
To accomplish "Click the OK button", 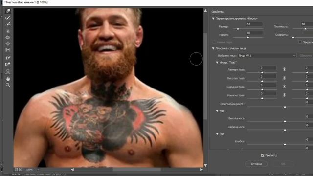I will (283, 164).
